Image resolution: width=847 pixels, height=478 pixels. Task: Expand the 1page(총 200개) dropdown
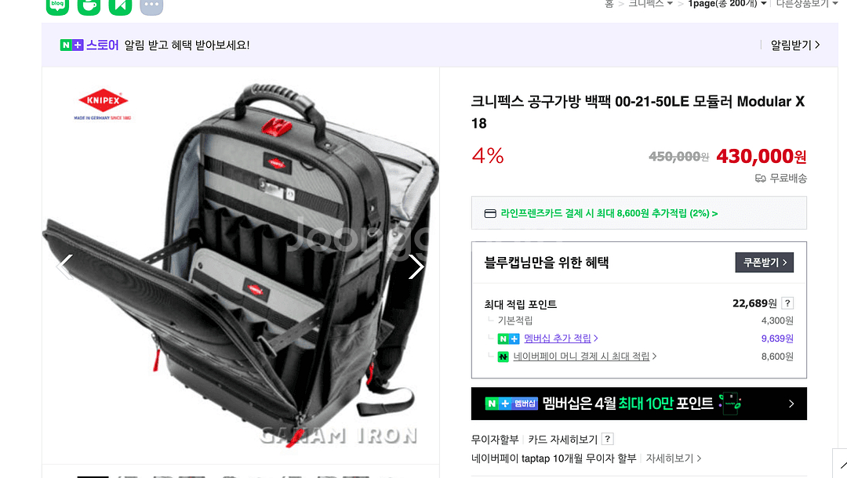(x=727, y=4)
